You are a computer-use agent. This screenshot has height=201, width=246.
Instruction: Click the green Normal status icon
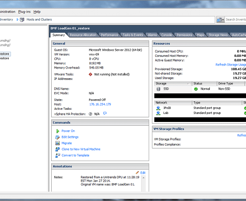coord(196,89)
